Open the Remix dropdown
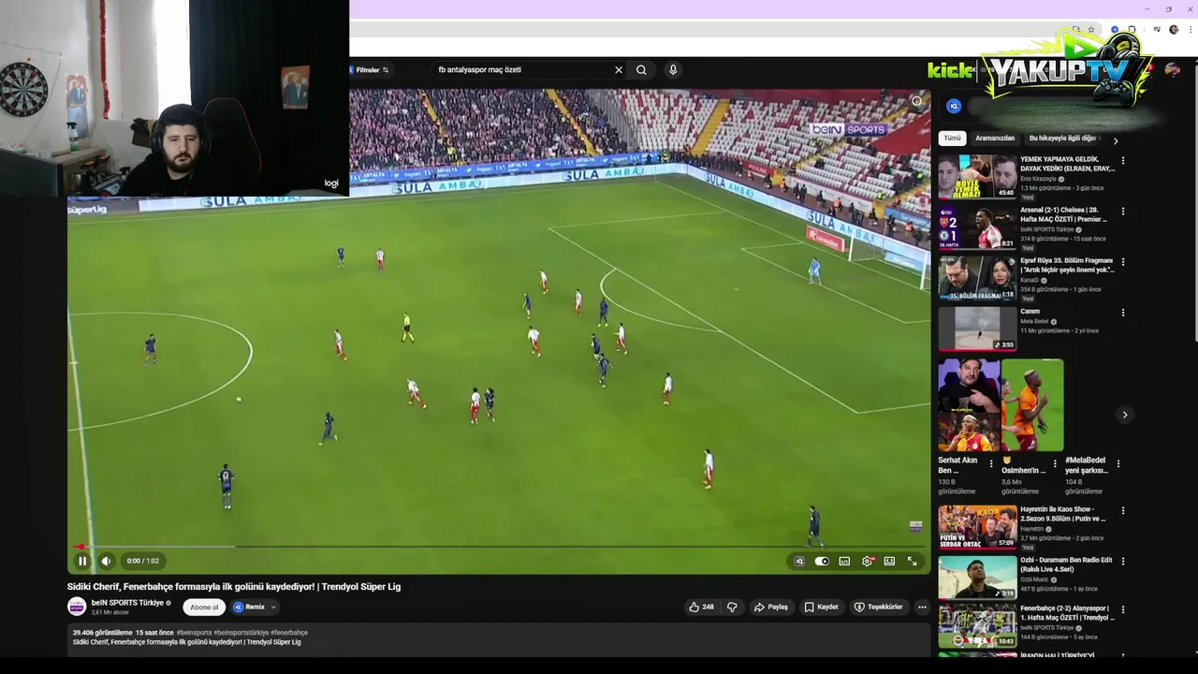Screen dimensions: 1198x674 coord(255,607)
